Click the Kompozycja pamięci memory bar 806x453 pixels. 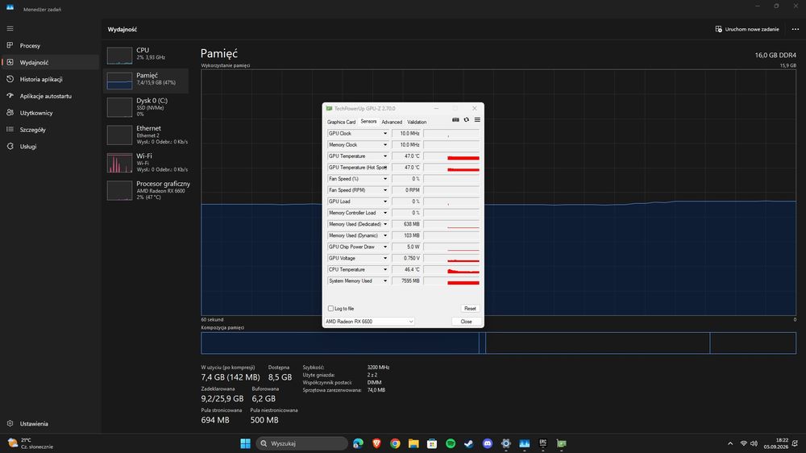(x=498, y=343)
